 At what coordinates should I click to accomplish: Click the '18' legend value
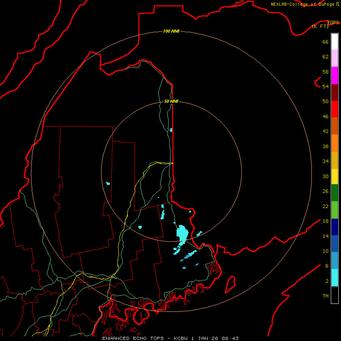[325, 221]
